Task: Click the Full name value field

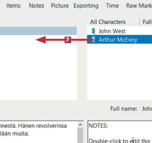Action: pyautogui.click(x=147, y=109)
